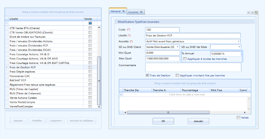Click the Ok button
Image resolution: width=265 pixels, height=139 pixels.
tap(163, 121)
